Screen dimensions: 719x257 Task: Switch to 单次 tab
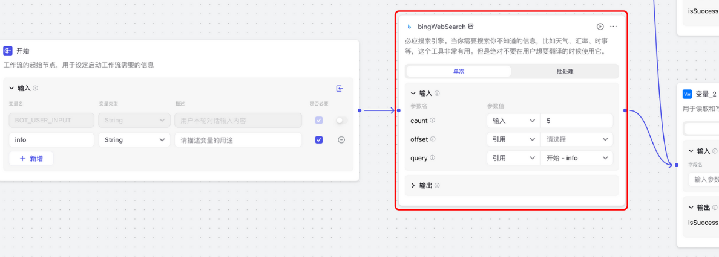(x=459, y=71)
